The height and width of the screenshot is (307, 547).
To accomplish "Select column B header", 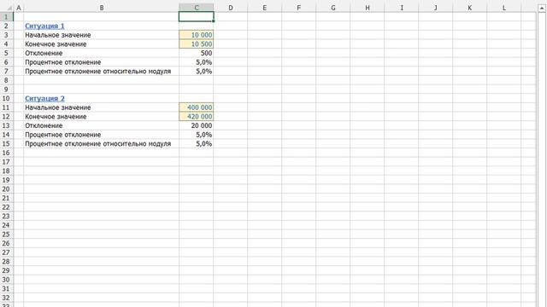I will [x=102, y=8].
